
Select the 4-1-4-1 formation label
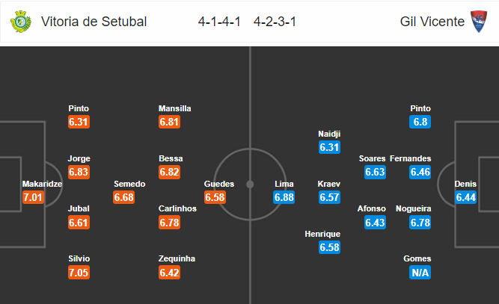[x=219, y=22]
